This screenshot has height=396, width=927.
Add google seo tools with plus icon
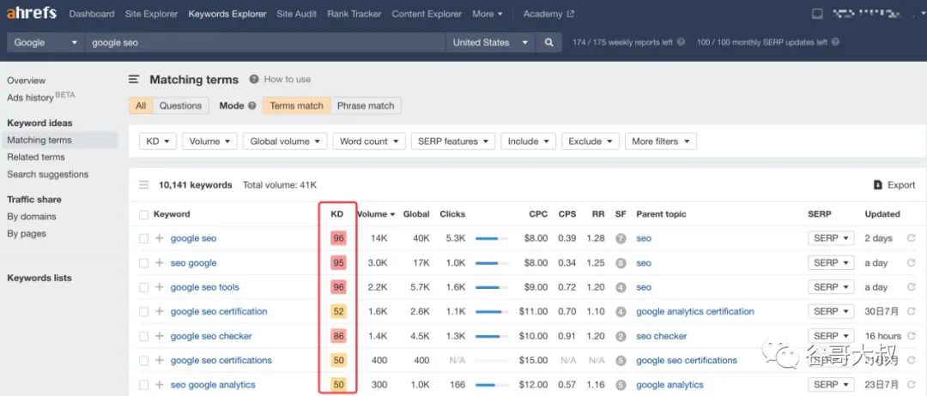click(x=159, y=287)
